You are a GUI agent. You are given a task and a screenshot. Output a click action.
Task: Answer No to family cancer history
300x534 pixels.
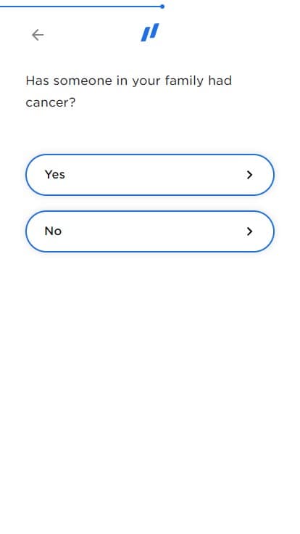pos(150,231)
